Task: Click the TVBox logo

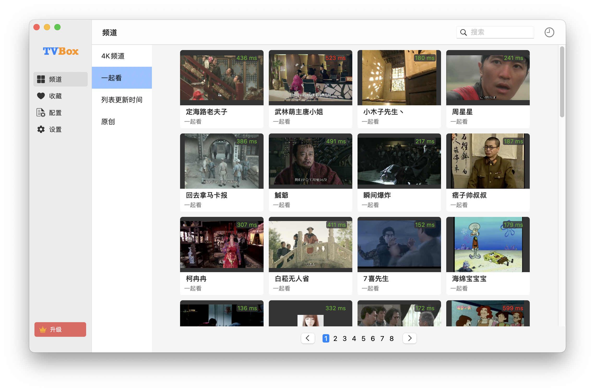Action: [x=60, y=51]
